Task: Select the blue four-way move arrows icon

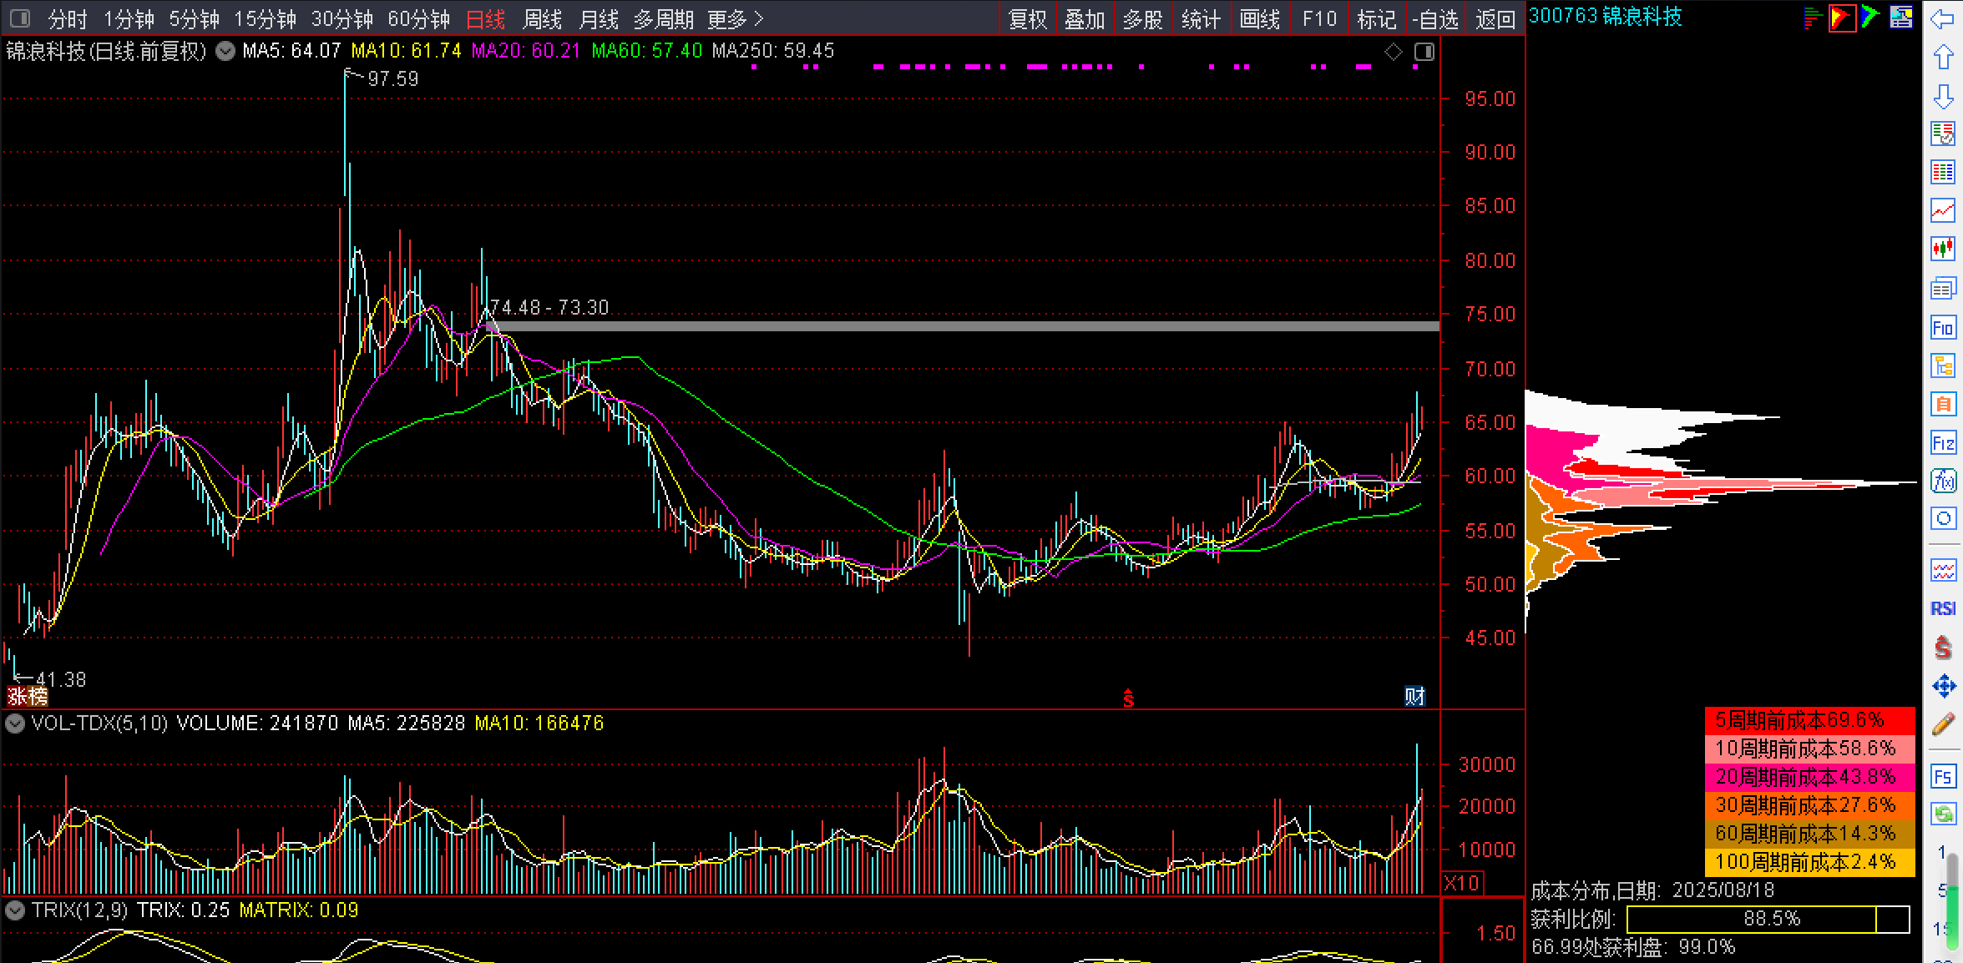Action: click(x=1943, y=686)
